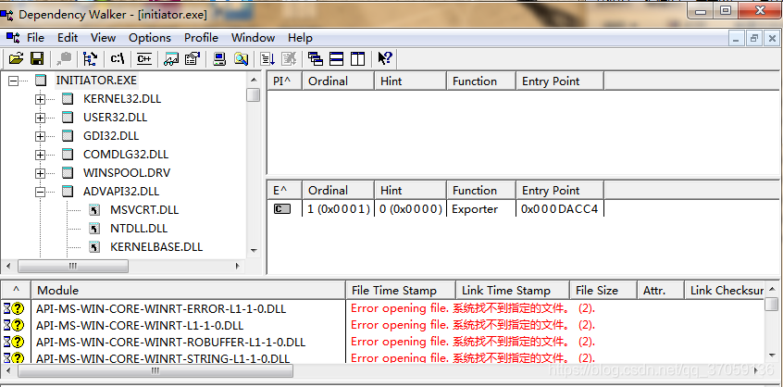Select INITIATOR.EXE in the module tree
Screen dimensions: 783x387
coord(96,80)
